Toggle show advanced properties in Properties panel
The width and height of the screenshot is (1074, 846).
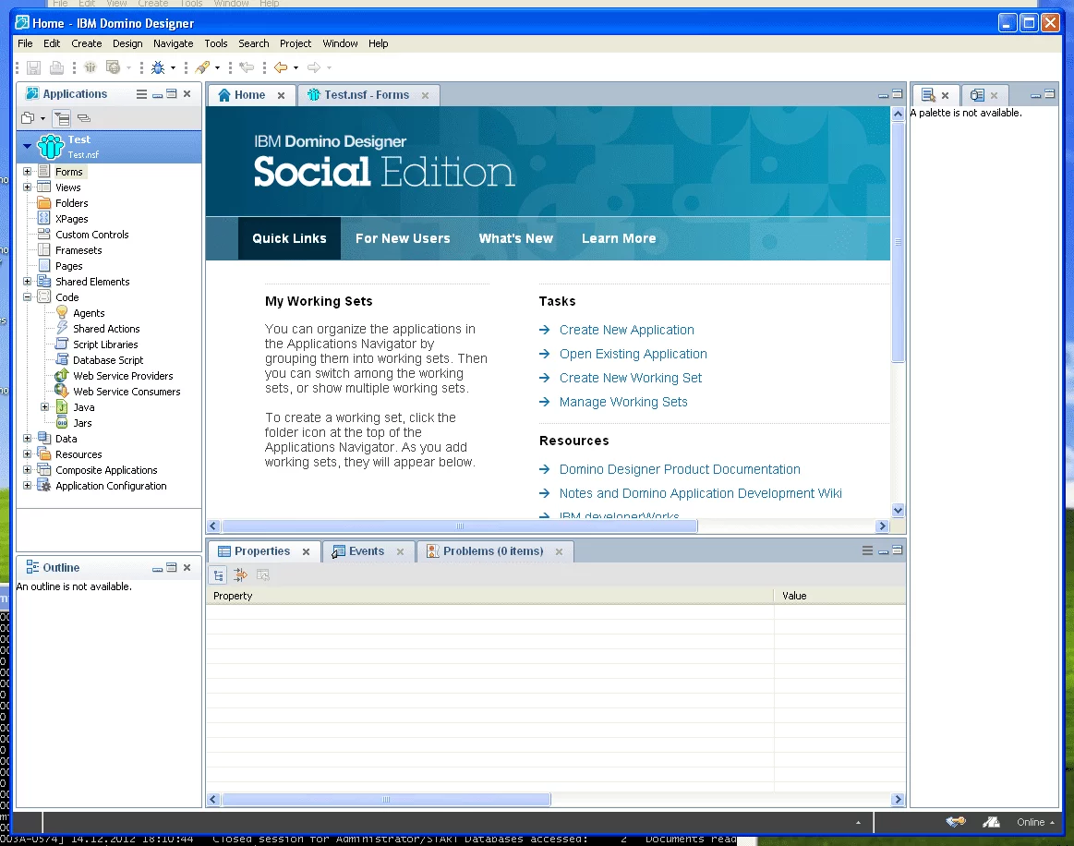[241, 575]
